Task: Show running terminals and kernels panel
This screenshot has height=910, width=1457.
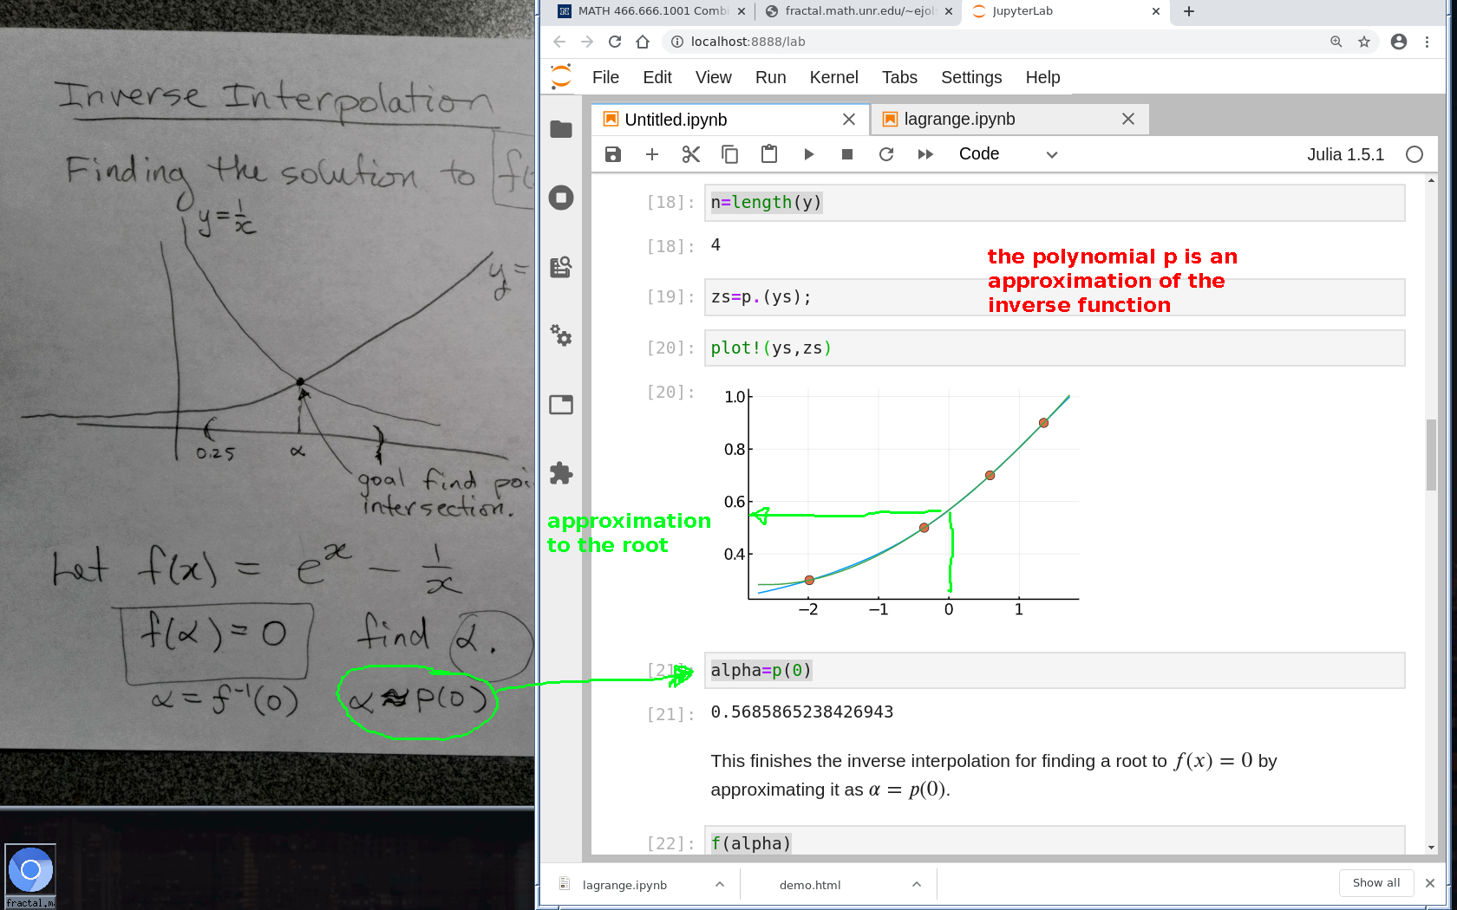Action: (561, 198)
